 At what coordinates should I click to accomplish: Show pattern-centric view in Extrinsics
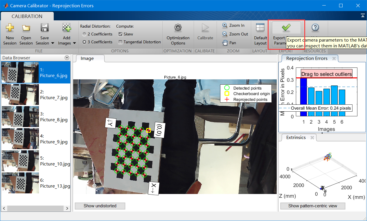[312, 206]
